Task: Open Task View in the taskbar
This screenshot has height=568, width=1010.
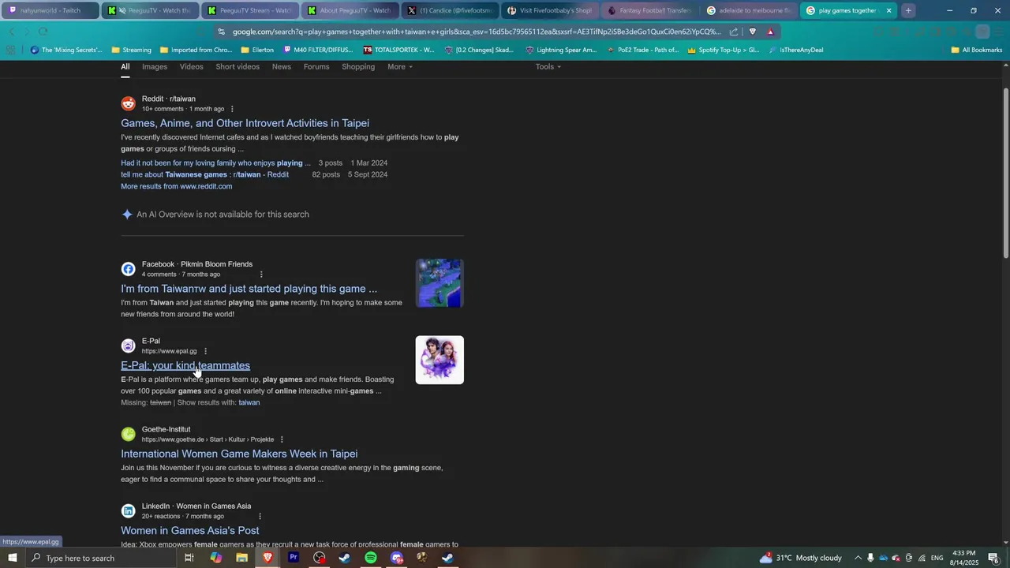Action: pyautogui.click(x=189, y=558)
